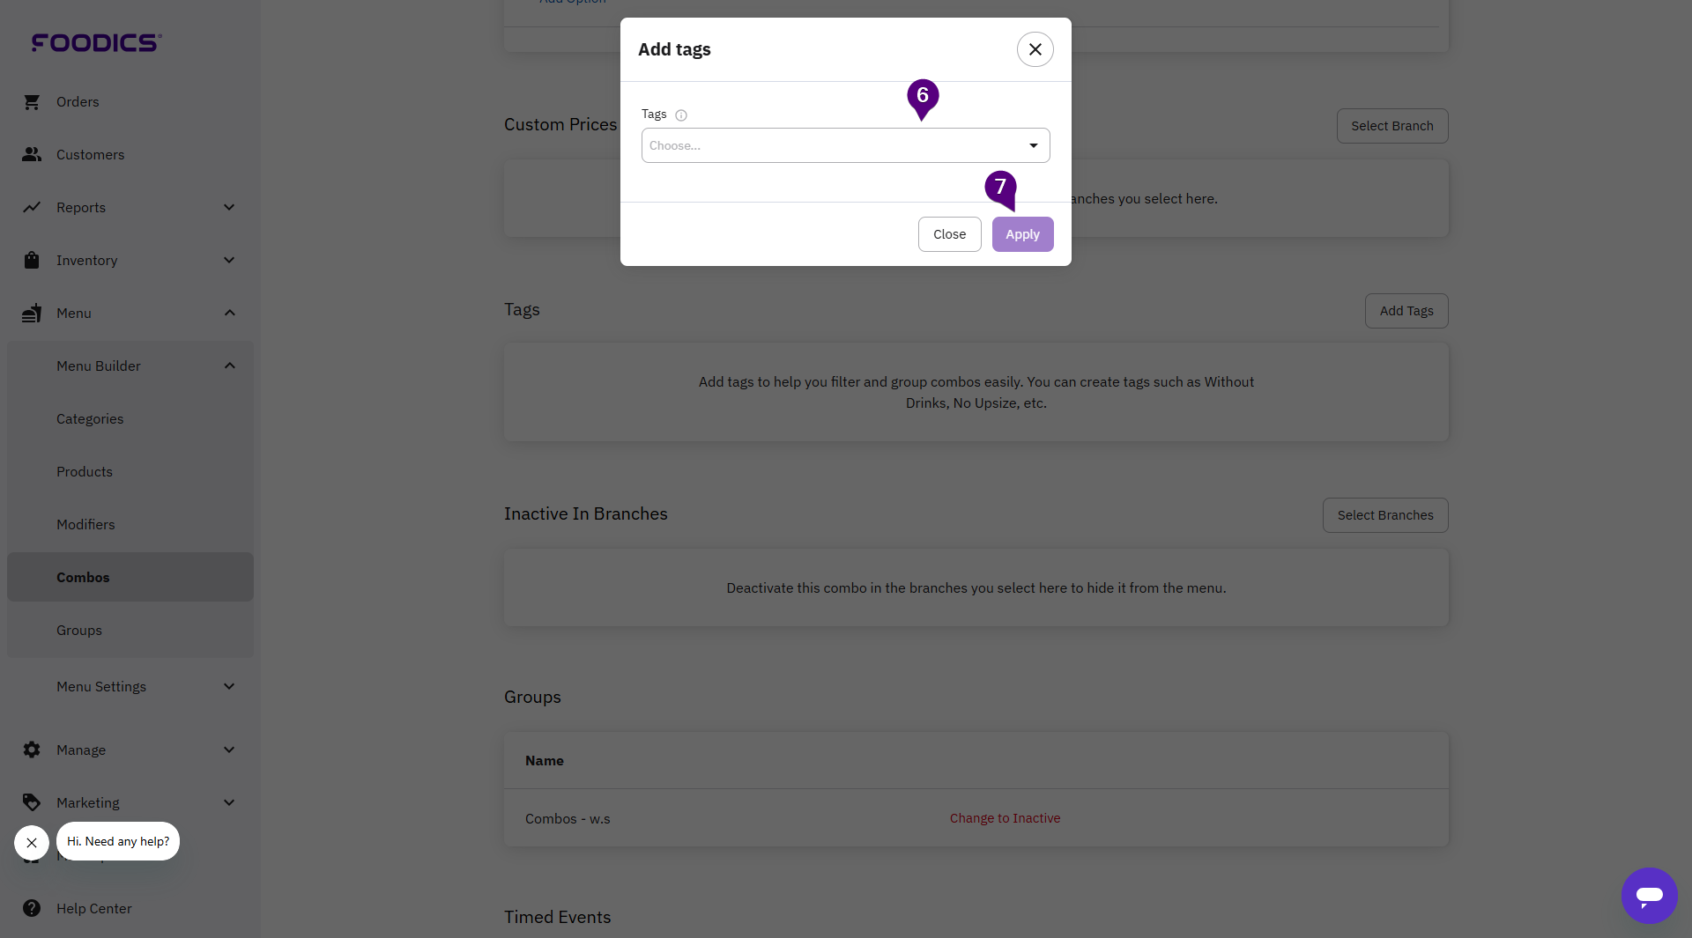Image resolution: width=1692 pixels, height=938 pixels.
Task: Click the Close button in dialog
Action: [949, 234]
